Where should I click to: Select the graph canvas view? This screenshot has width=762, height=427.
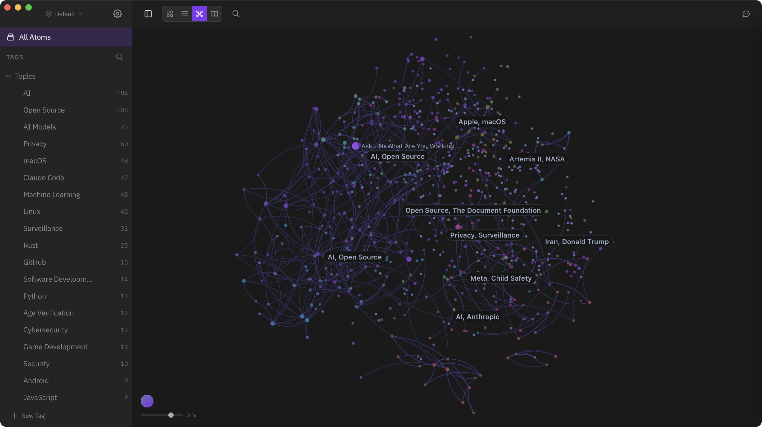(199, 14)
